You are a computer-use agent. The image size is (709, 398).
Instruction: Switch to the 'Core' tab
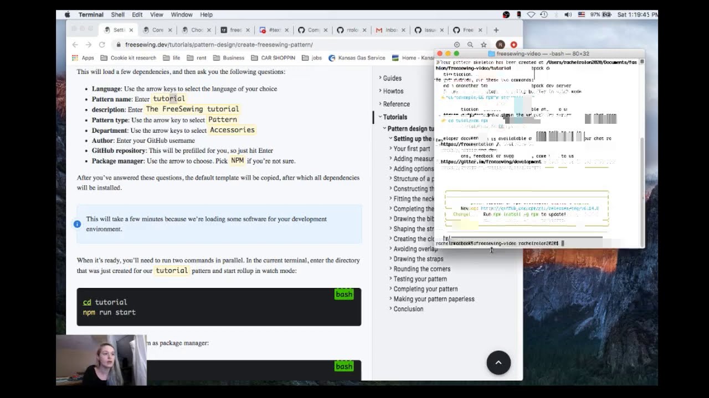coord(157,30)
